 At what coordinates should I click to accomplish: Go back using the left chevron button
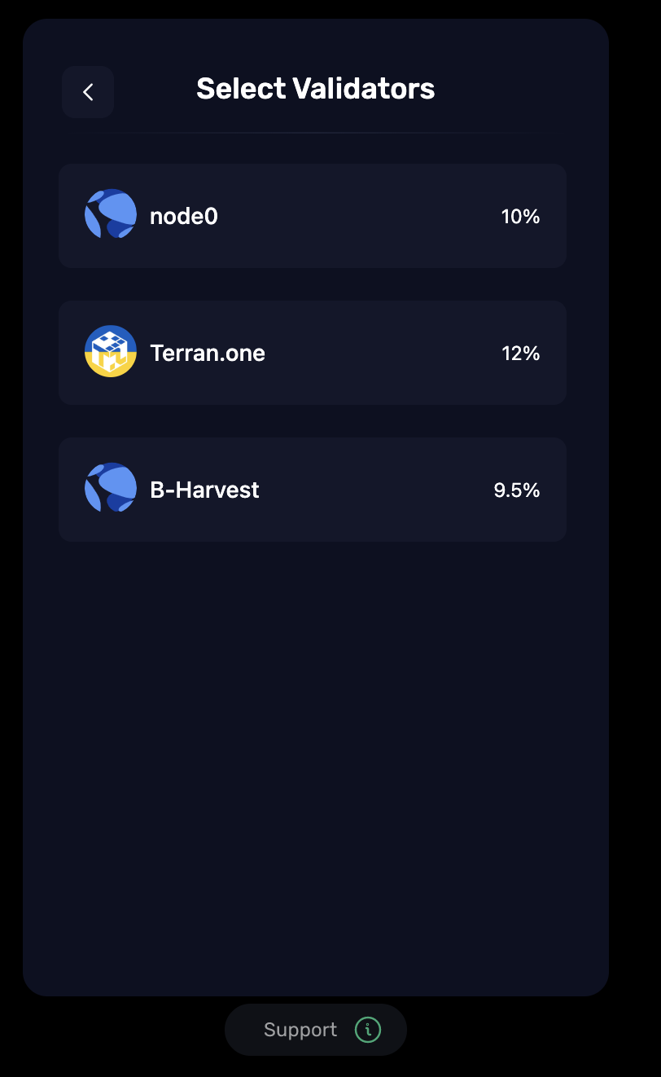tap(88, 92)
